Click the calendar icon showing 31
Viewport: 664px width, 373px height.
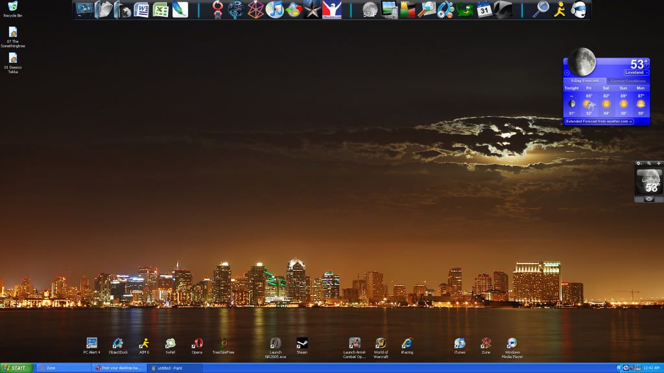click(x=484, y=10)
